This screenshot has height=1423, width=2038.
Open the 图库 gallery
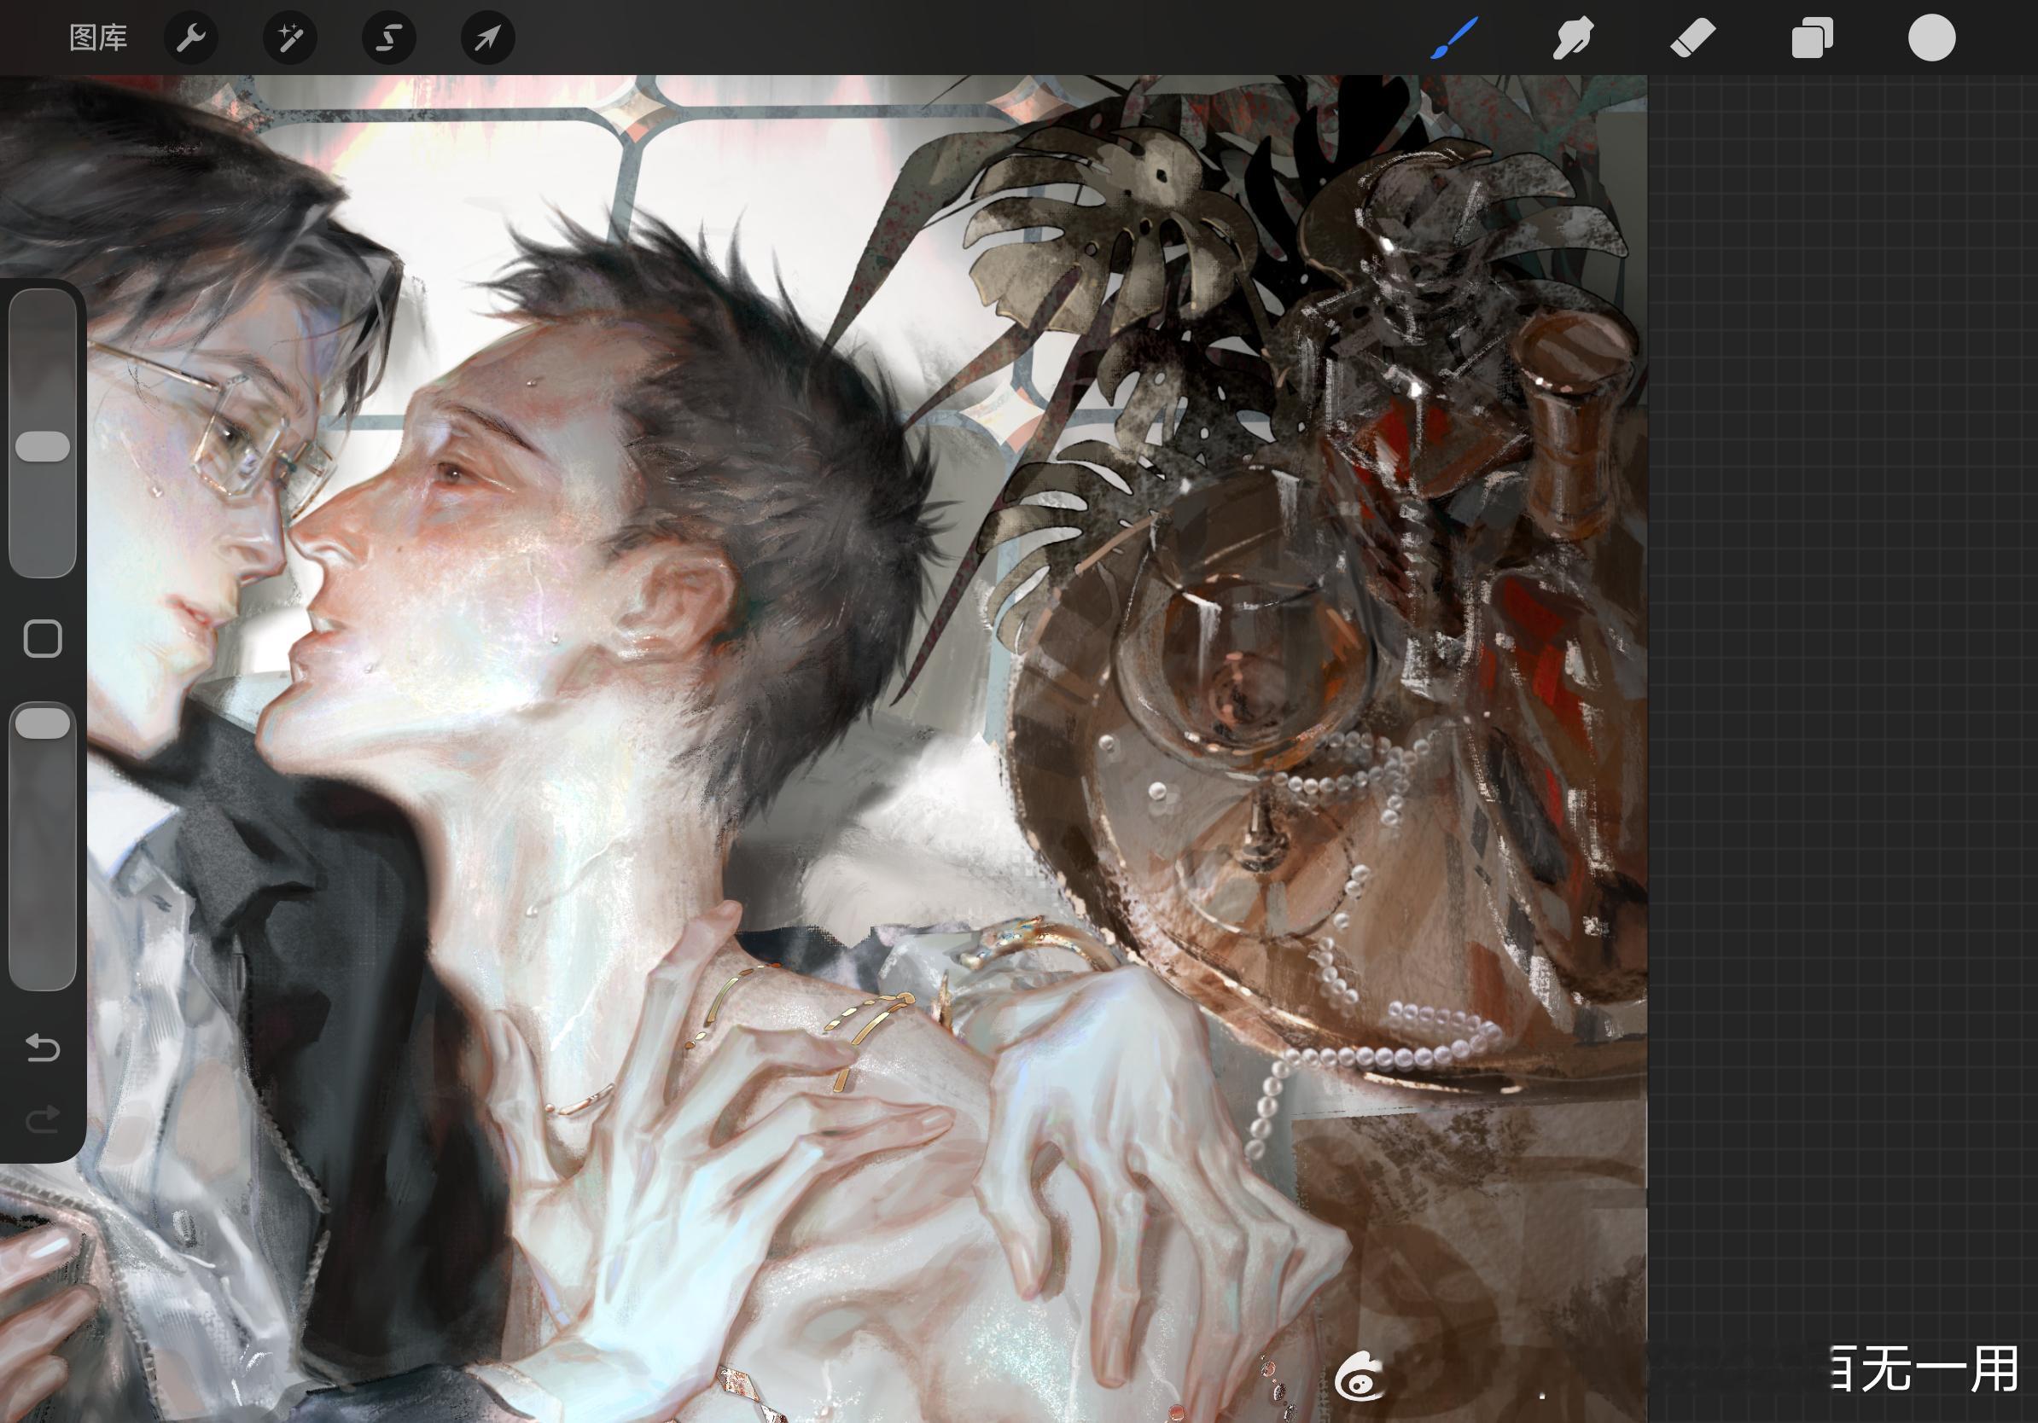click(98, 38)
